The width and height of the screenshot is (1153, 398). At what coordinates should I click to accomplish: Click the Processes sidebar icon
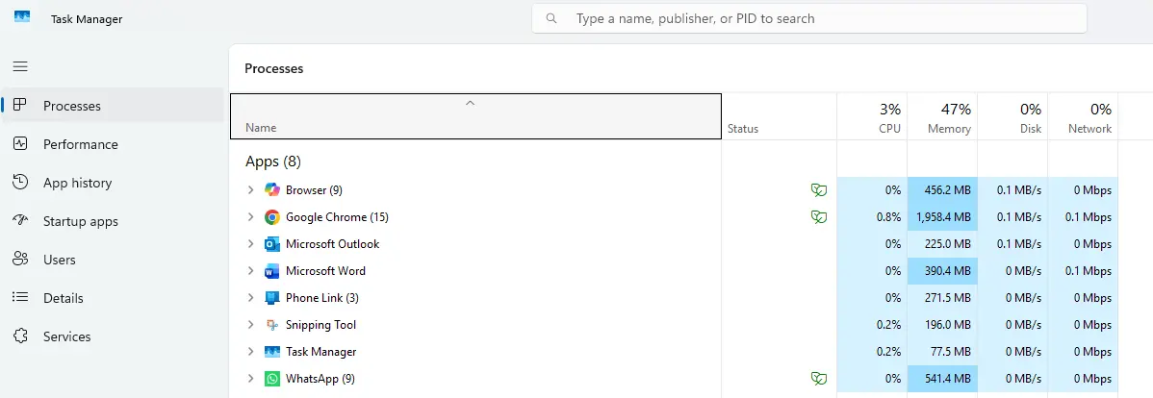click(20, 105)
